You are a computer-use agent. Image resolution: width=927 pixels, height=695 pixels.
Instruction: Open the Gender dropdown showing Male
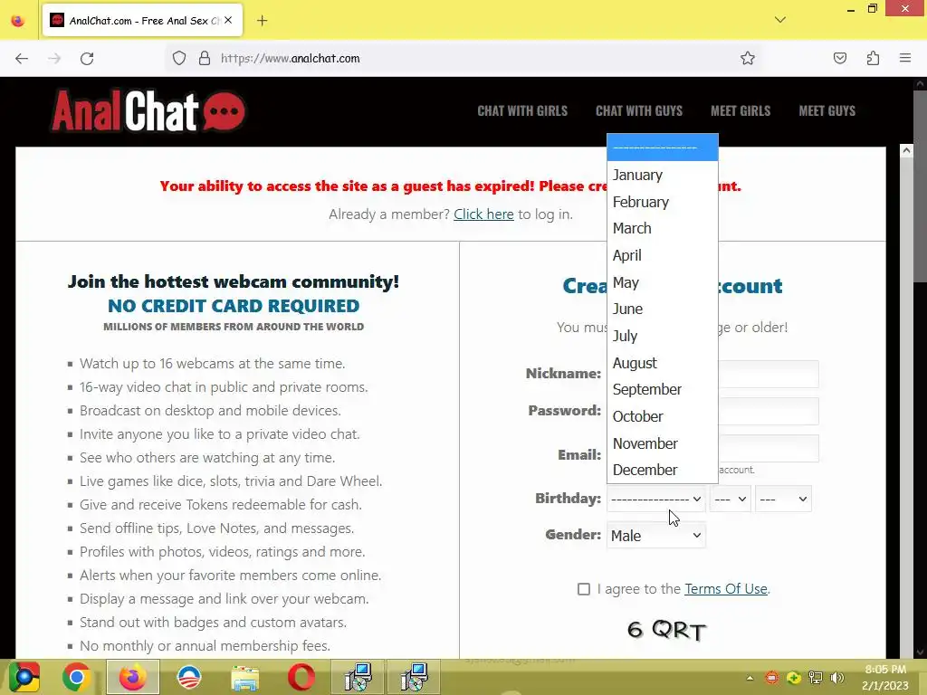655,536
